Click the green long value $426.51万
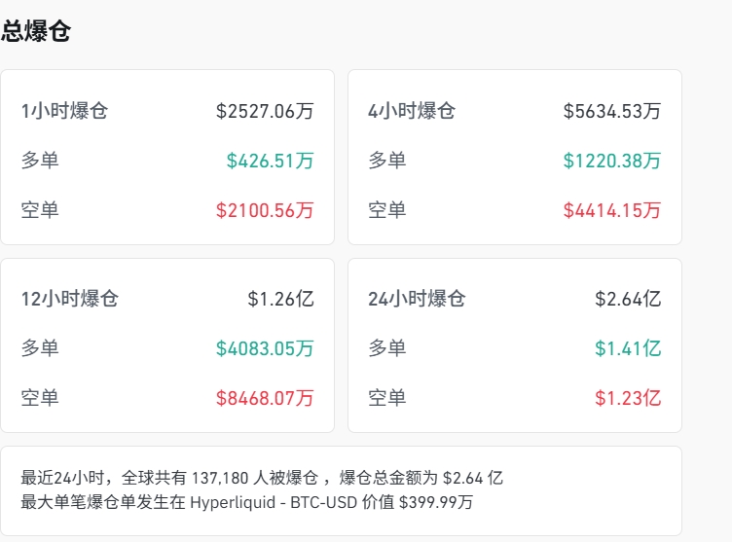Screen dimensions: 732x542 coord(270,161)
